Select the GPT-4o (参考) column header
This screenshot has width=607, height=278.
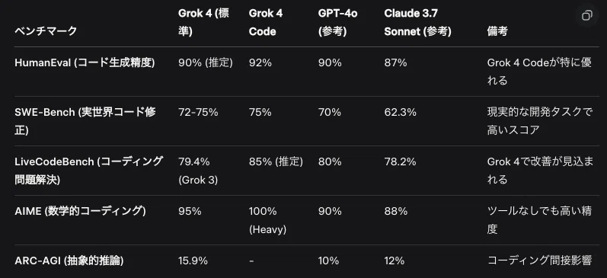[338, 22]
